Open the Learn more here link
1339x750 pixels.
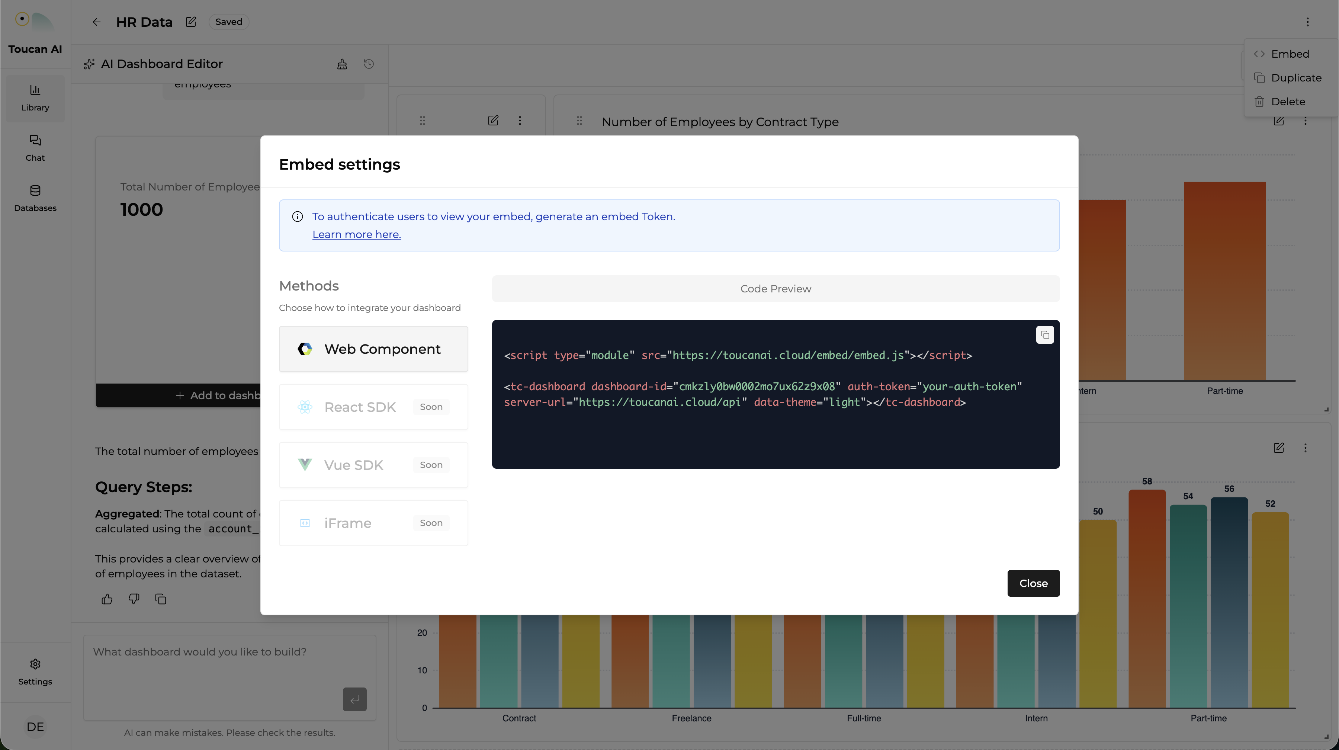[357, 234]
